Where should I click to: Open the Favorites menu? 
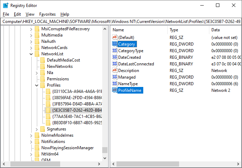47,14
